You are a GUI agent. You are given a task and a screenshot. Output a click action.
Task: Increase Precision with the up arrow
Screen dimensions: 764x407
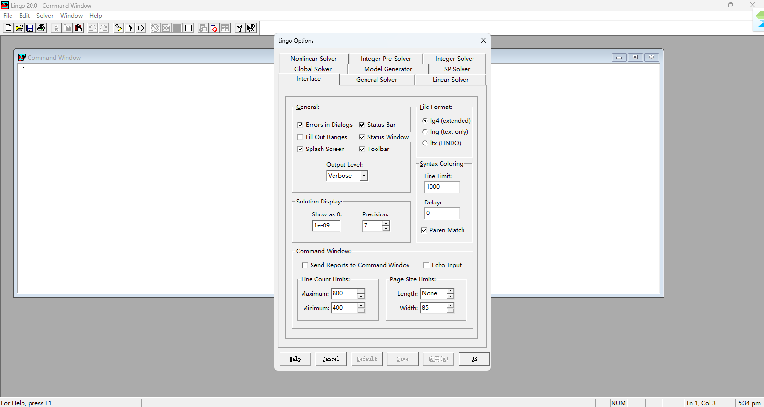[386, 223]
